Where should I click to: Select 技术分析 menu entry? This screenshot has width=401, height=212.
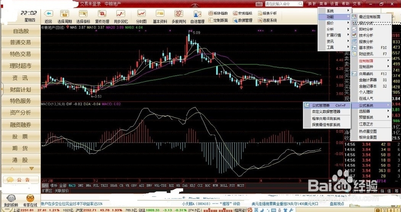point(371,35)
